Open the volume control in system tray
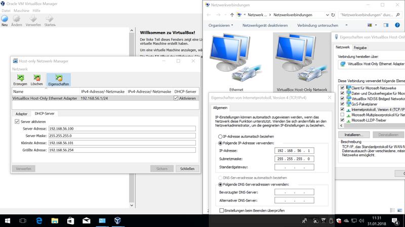Screen dimensions: 405x227 tap(361, 220)
